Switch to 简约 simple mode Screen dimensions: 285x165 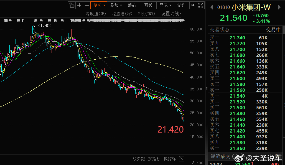(x=181, y=5)
